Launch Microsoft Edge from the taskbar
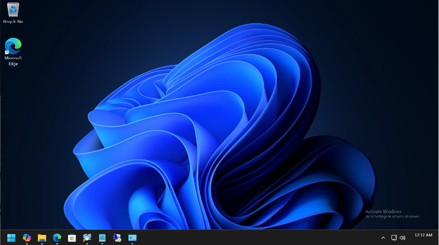Image resolution: width=439 pixels, height=245 pixels. click(x=57, y=238)
